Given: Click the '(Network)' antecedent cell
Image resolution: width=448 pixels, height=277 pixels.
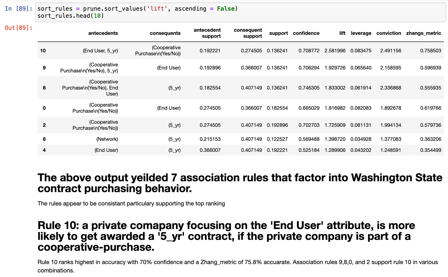Looking at the screenshot, I should pos(107,139).
